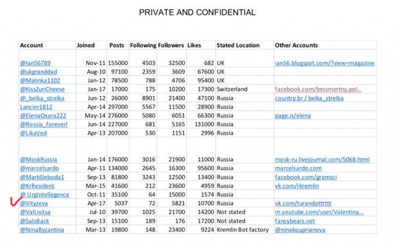Open the marcelsardo.com link
This screenshot has height=243, width=399.
(298, 168)
